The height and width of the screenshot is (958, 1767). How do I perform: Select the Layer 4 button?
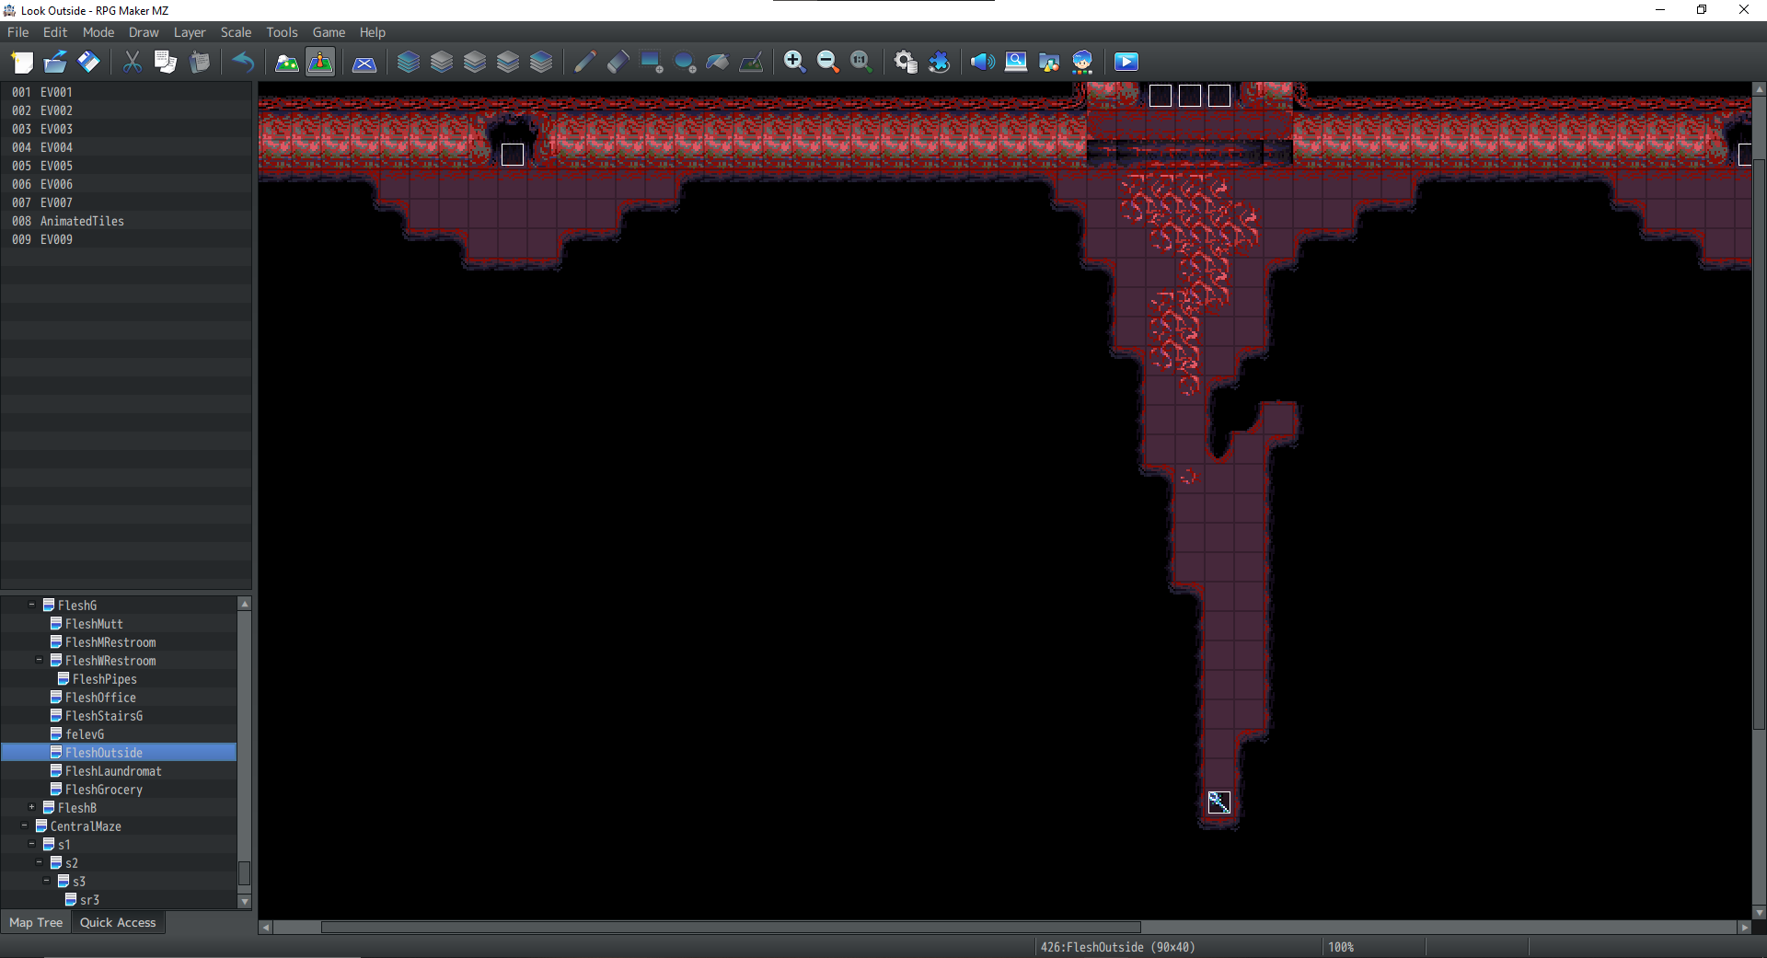(541, 62)
